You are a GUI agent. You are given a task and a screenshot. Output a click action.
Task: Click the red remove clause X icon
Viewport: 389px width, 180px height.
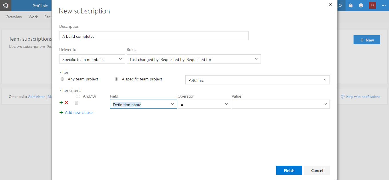pos(67,102)
